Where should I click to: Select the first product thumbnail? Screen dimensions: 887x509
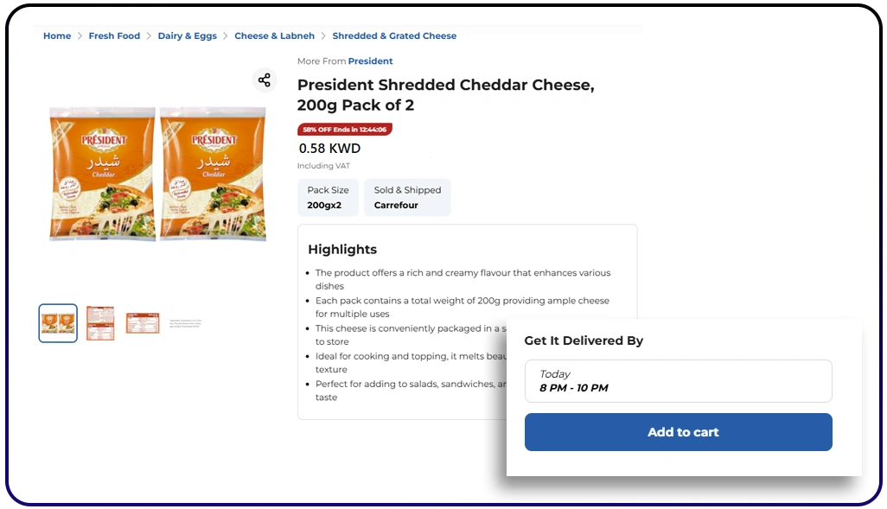tap(57, 322)
